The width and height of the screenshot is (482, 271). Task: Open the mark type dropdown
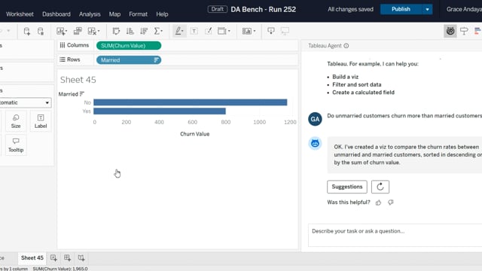tap(25, 102)
